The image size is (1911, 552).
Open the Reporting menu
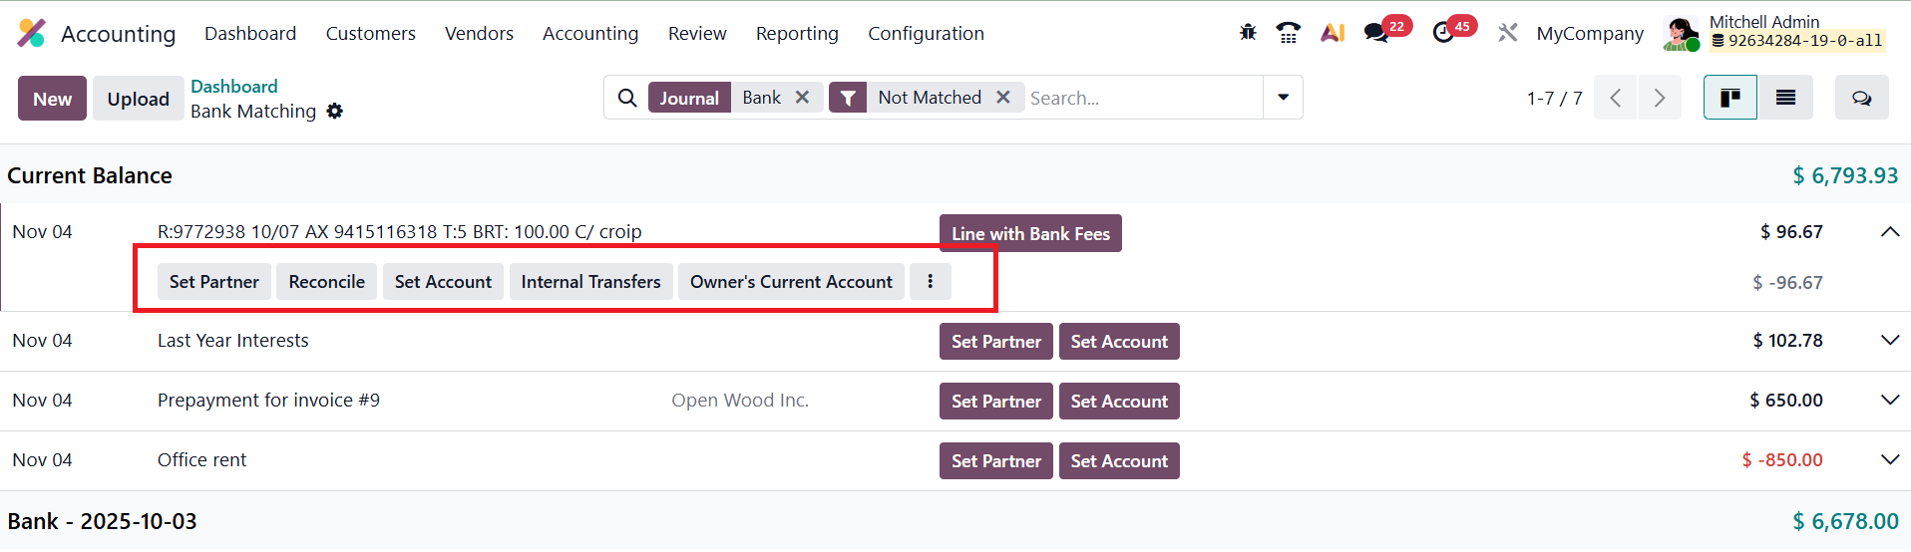tap(797, 33)
